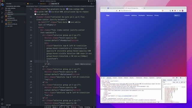Click the Filter field in the Styles pane
192x108 pixels.
[x=167, y=82]
